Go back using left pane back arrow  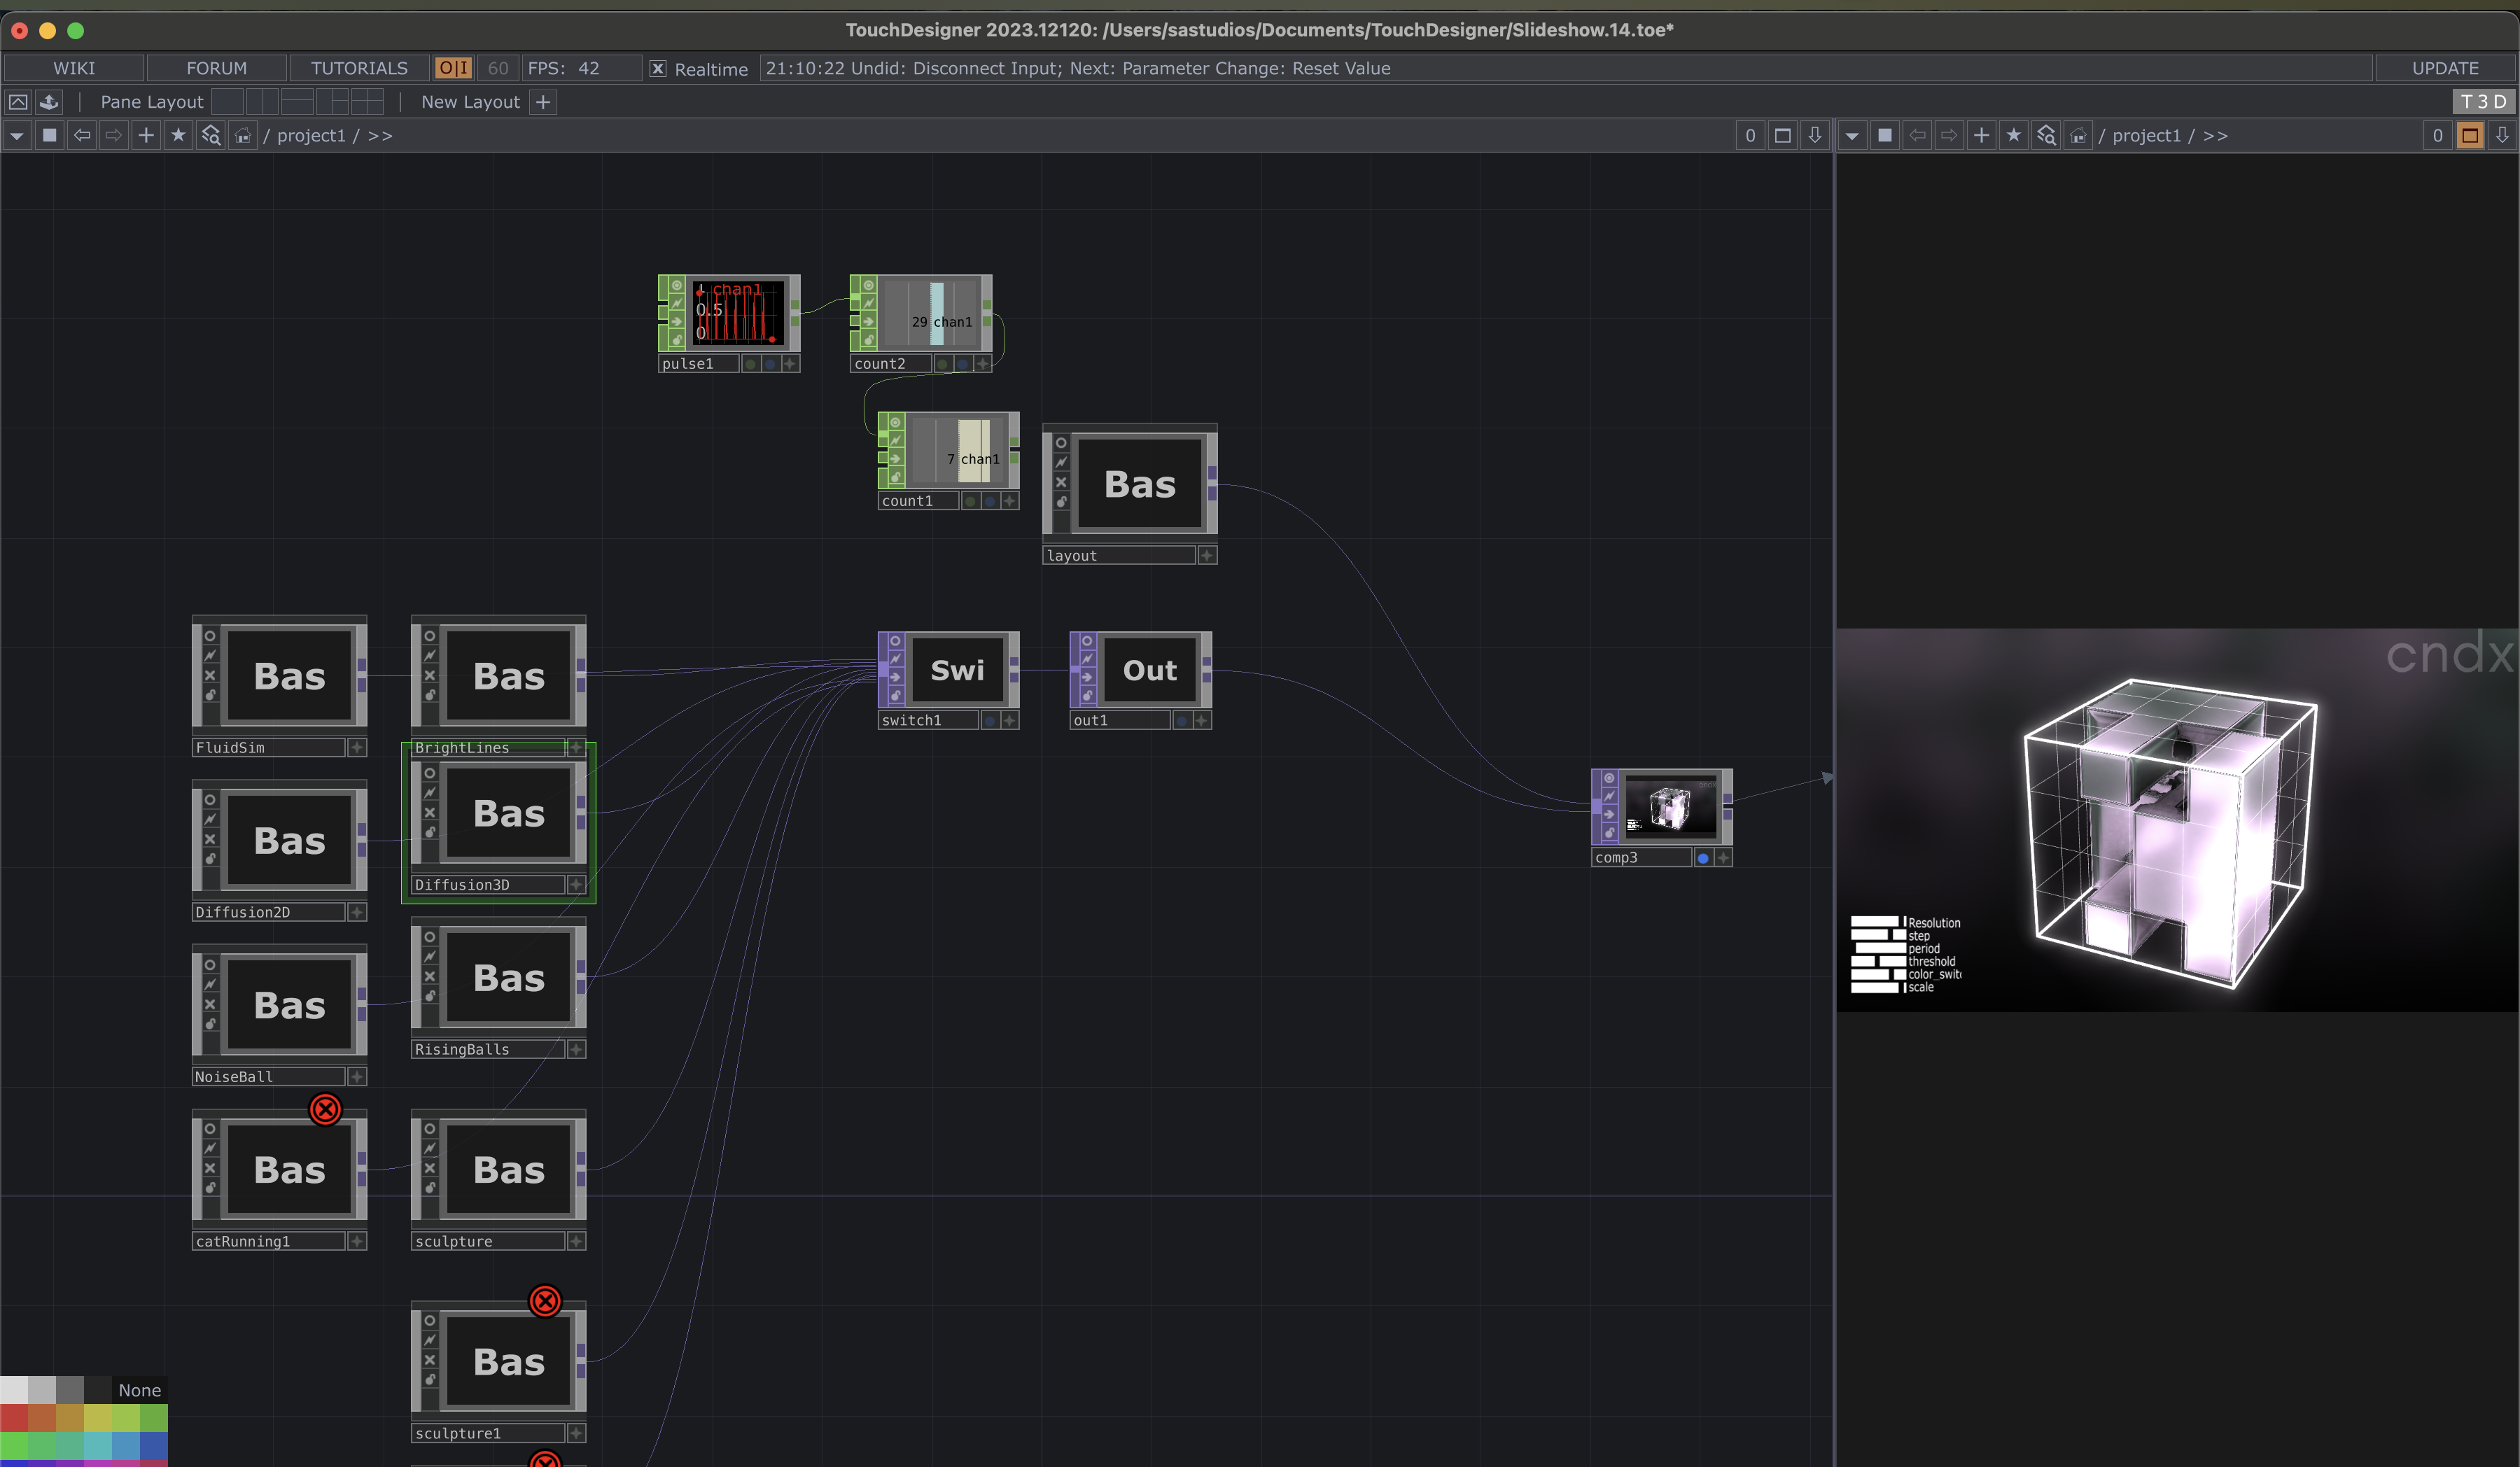82,135
